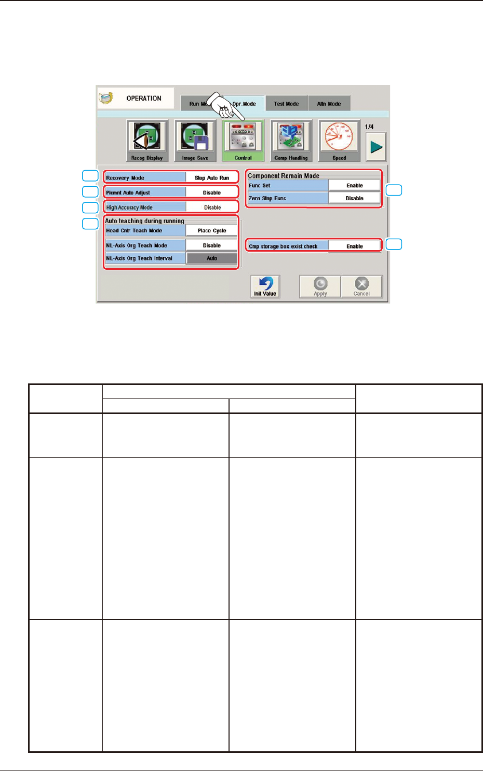Click the Zero Stop Func label
The width and height of the screenshot is (483, 771).
point(288,198)
